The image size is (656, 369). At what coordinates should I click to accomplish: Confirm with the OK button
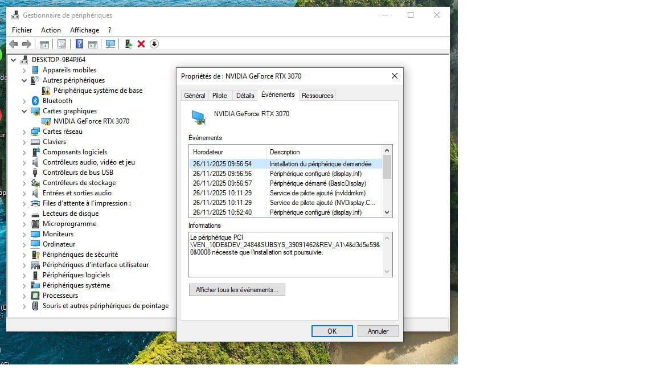click(x=332, y=331)
